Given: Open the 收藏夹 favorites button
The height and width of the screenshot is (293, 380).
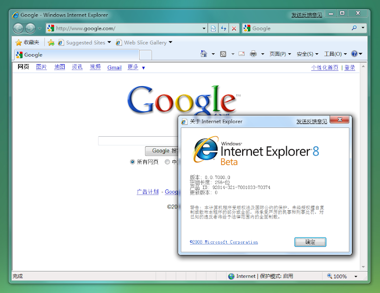Looking at the screenshot, I should 27,42.
